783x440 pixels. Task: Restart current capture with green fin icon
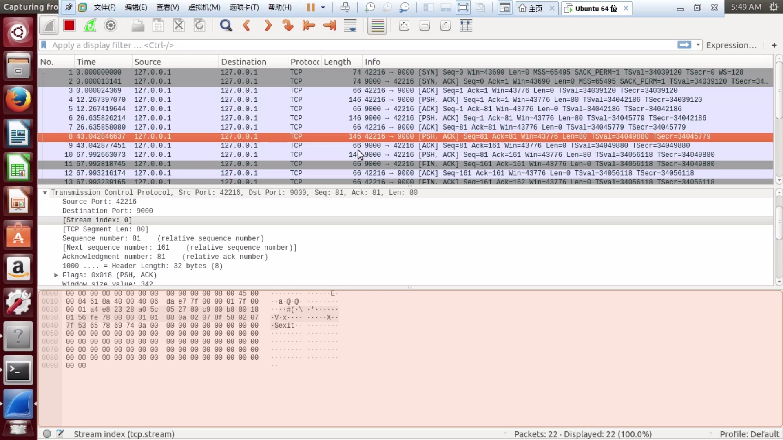(x=90, y=26)
